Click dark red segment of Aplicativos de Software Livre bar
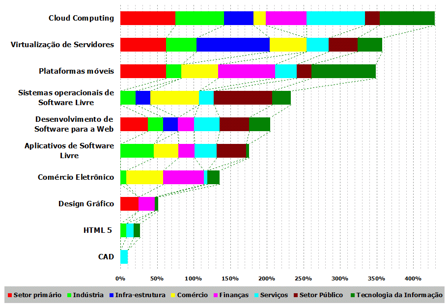The height and width of the screenshot is (306, 448). click(x=231, y=151)
